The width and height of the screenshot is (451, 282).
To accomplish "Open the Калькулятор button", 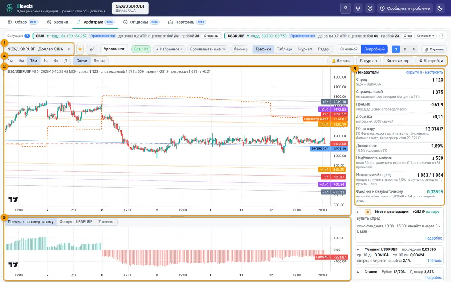I will [397, 61].
